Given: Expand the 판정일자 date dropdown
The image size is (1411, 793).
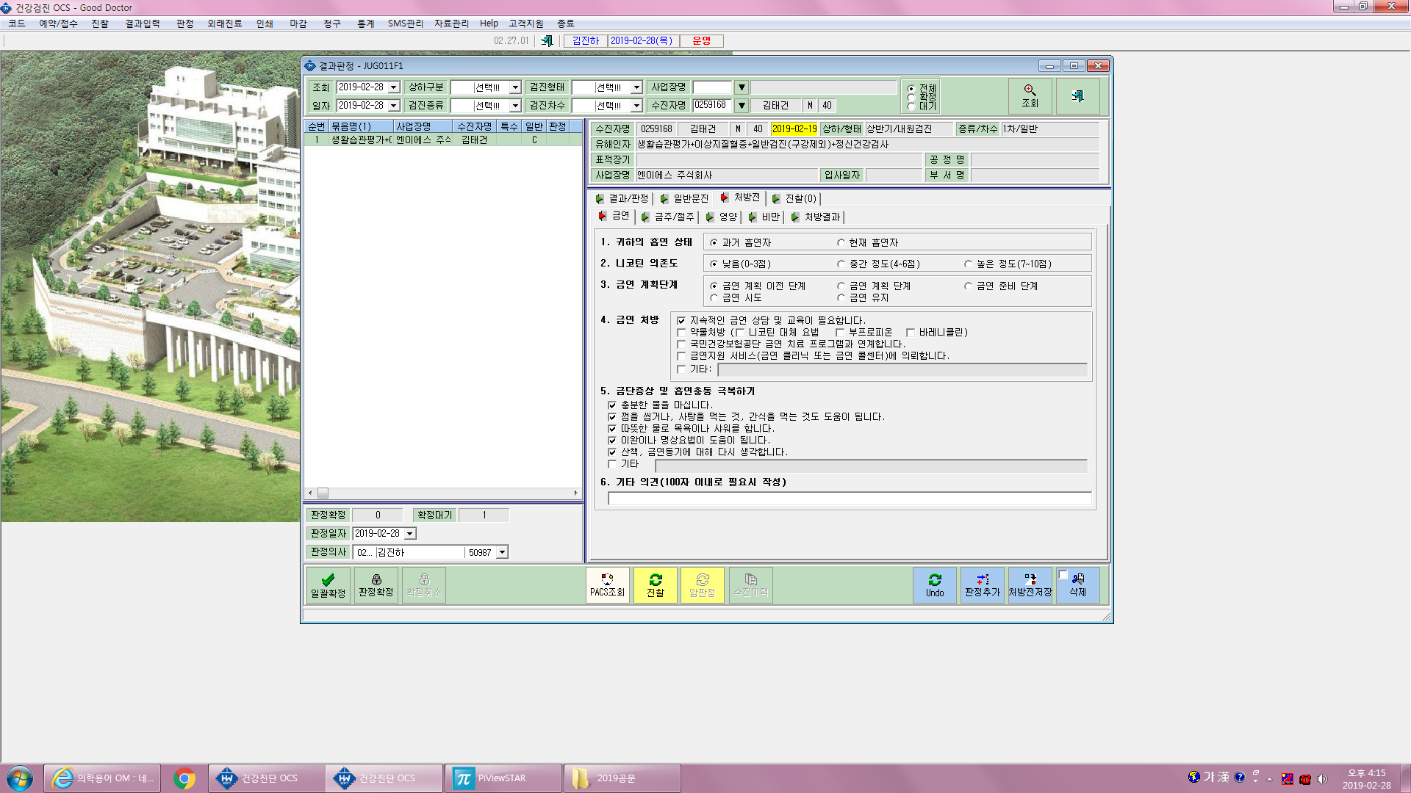Looking at the screenshot, I should [410, 534].
